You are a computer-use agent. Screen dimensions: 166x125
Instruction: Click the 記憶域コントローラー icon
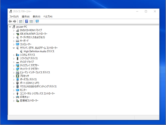(x=18, y=101)
